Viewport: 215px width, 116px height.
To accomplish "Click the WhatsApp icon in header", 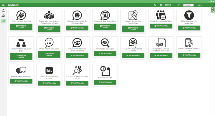I will point(161,5).
